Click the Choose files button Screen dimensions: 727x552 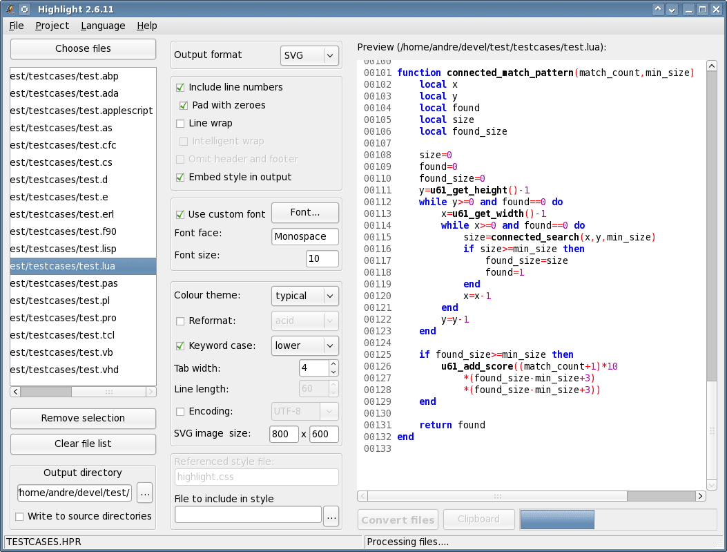tap(83, 48)
